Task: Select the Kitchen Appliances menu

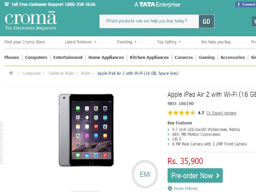Action: (148, 58)
